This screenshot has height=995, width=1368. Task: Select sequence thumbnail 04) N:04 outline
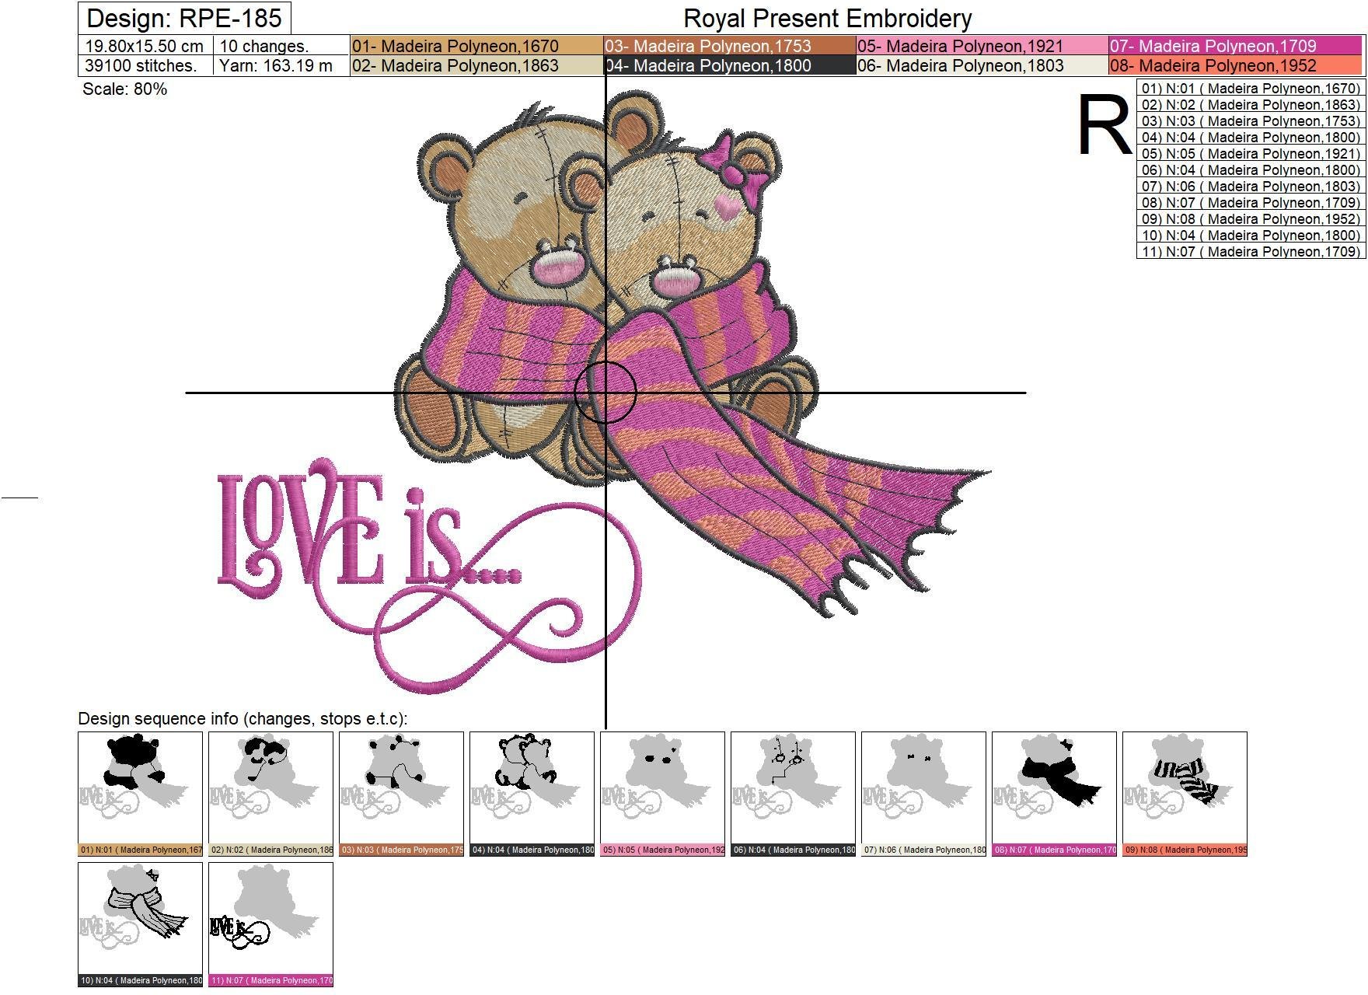pyautogui.click(x=532, y=794)
